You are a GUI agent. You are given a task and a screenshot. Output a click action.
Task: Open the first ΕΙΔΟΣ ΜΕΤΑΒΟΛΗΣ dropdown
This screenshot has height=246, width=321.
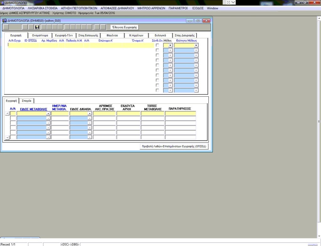48,114
